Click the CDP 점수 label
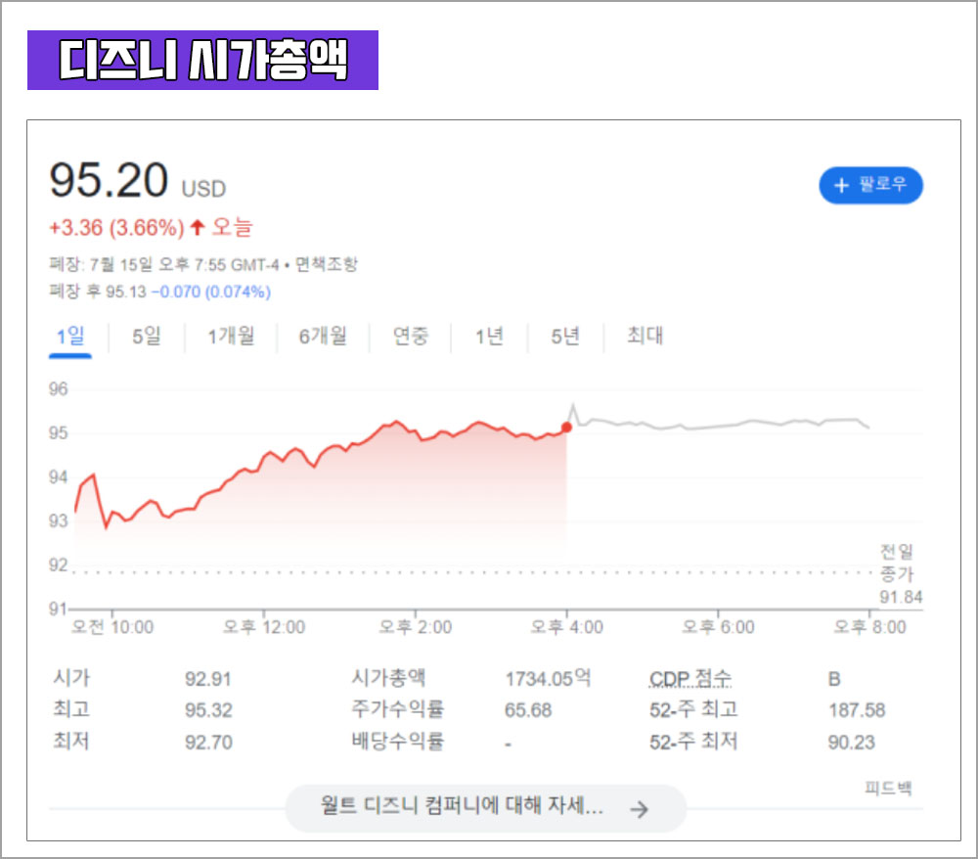The width and height of the screenshot is (978, 859). coord(690,678)
